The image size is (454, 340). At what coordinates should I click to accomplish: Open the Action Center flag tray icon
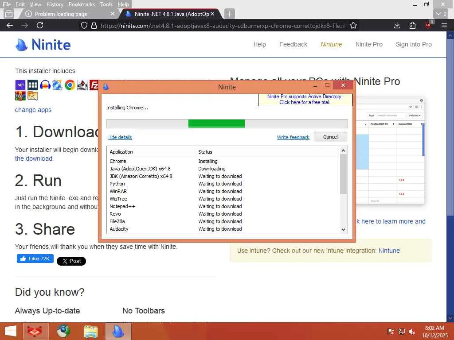391,332
